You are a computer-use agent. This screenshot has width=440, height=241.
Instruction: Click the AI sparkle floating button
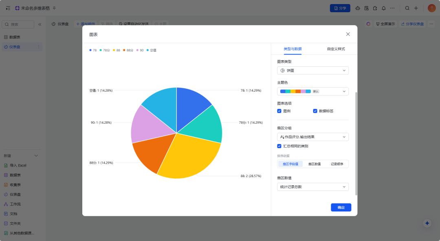point(427,223)
